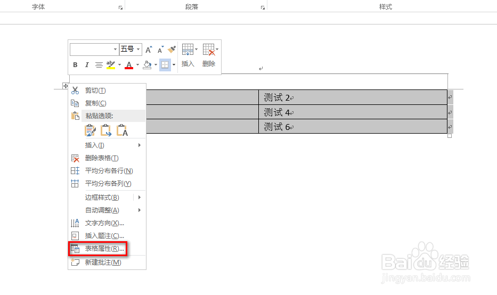This screenshot has width=497, height=295.
Task: Click the keep text only paste icon
Action: pyautogui.click(x=122, y=130)
